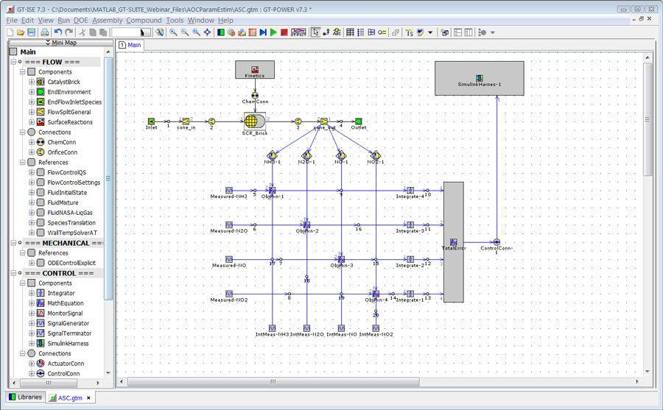
Task: Stop simulation with red square button
Action: click(284, 32)
